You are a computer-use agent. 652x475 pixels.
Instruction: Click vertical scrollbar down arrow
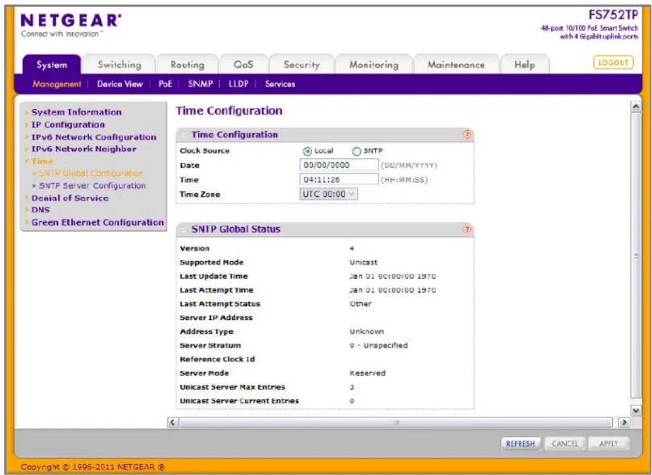[636, 411]
